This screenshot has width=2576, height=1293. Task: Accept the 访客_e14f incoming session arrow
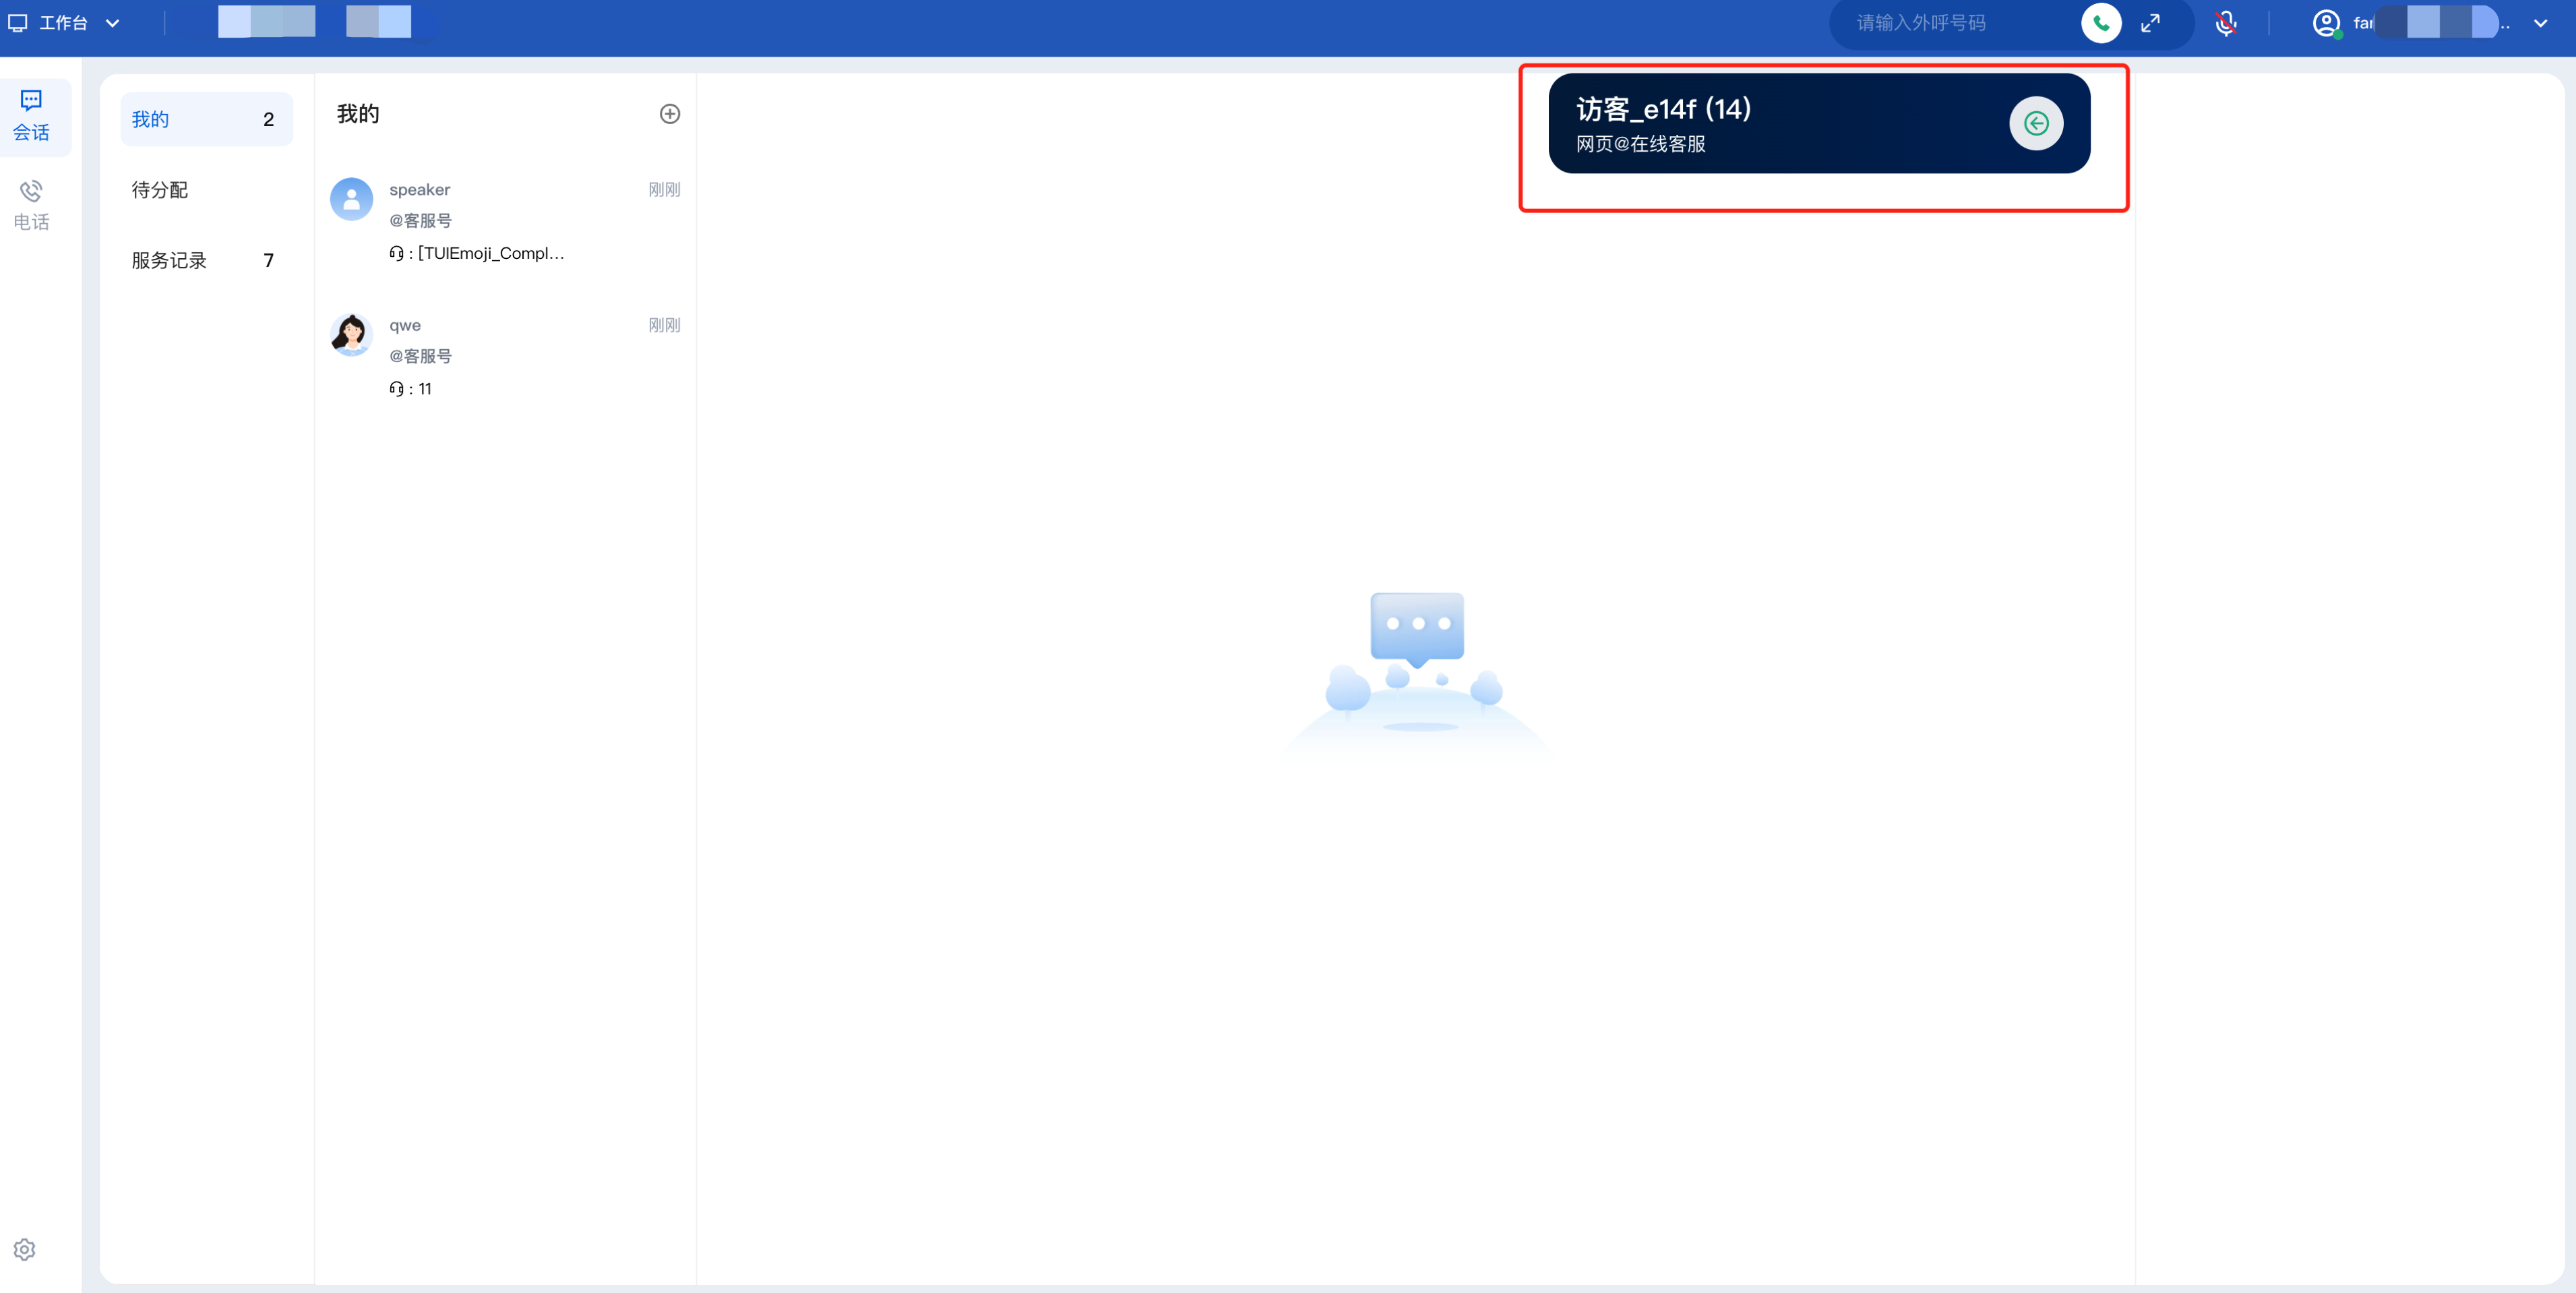click(x=2036, y=123)
